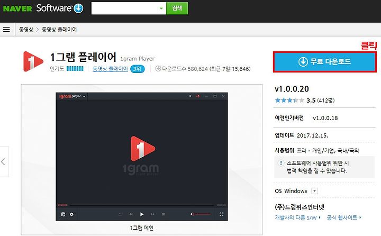Click the red always-on-top icon in player
381x236 pixels.
pos(198,96)
